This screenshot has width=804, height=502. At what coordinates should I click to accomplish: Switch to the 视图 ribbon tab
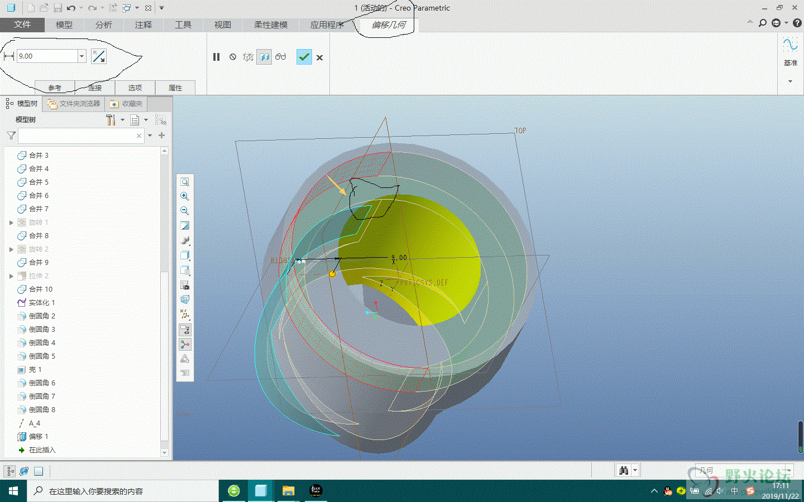click(x=223, y=25)
